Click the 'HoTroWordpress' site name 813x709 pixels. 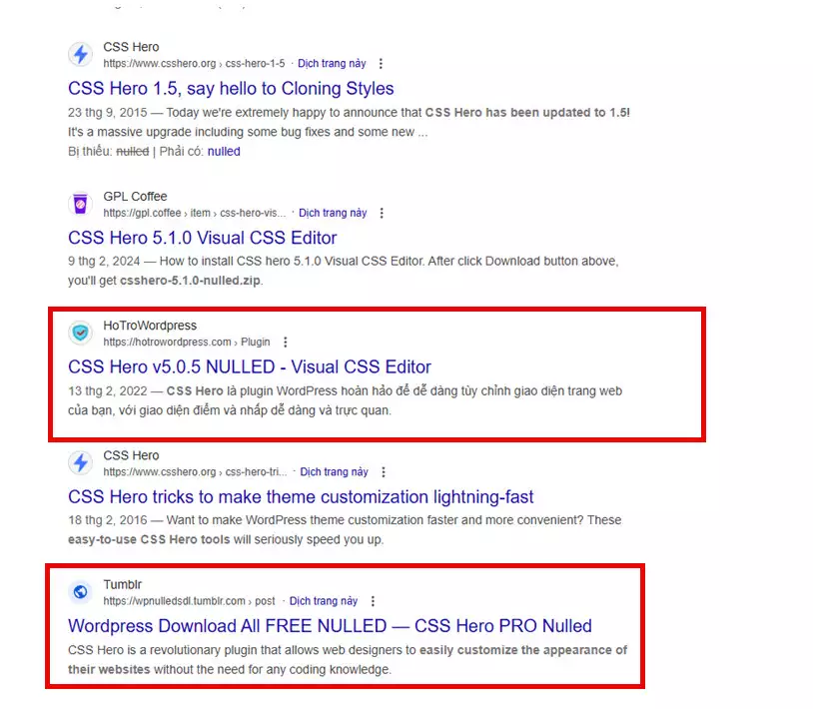point(150,326)
